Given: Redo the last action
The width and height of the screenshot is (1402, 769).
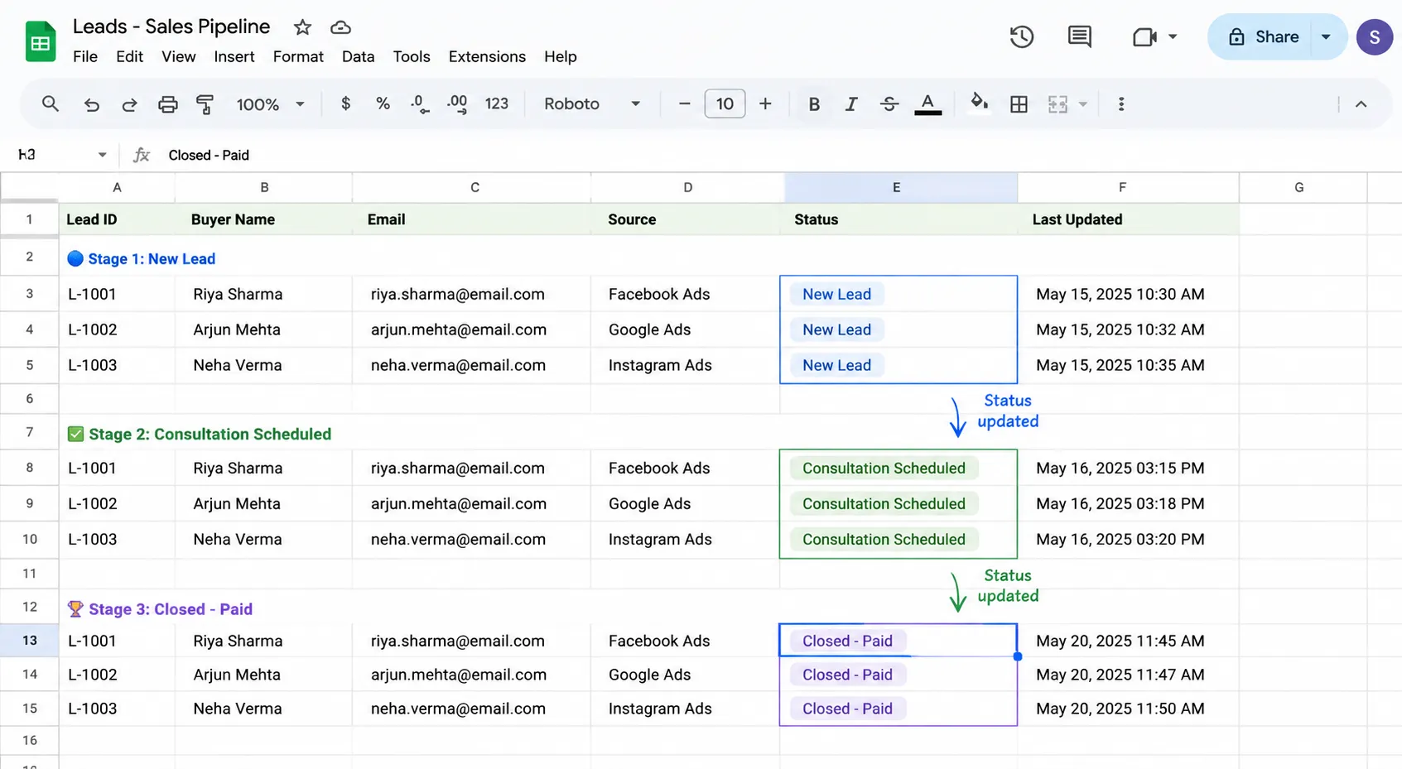Looking at the screenshot, I should 129,104.
